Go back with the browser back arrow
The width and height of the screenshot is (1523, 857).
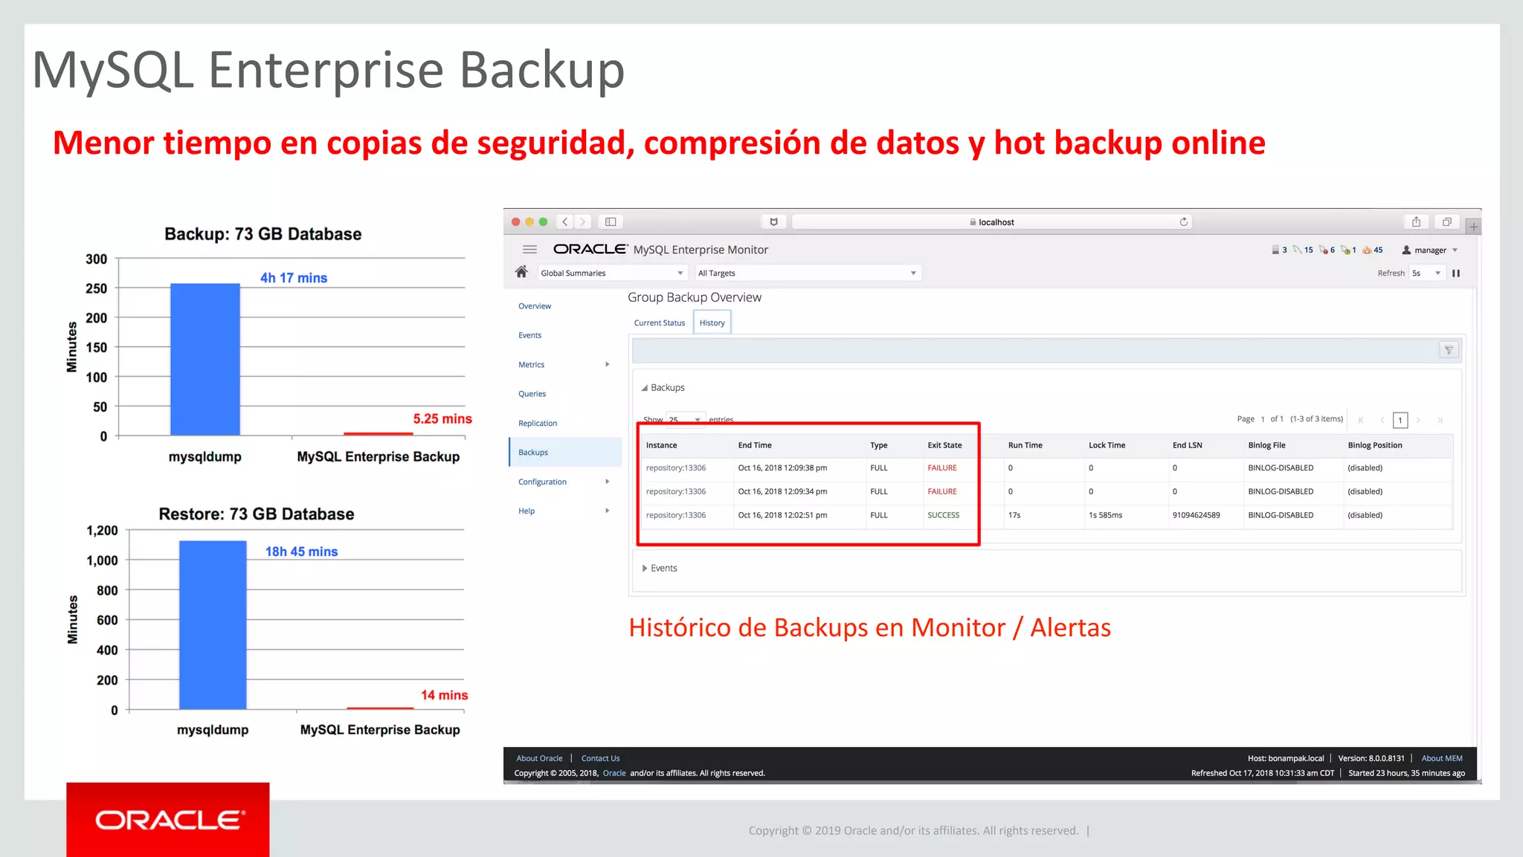coord(565,221)
